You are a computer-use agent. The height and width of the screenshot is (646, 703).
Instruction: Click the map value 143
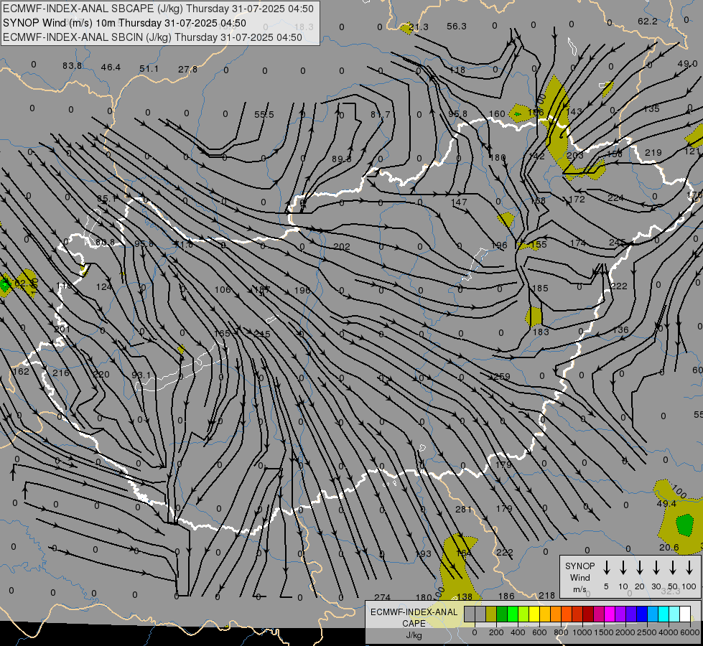point(574,111)
